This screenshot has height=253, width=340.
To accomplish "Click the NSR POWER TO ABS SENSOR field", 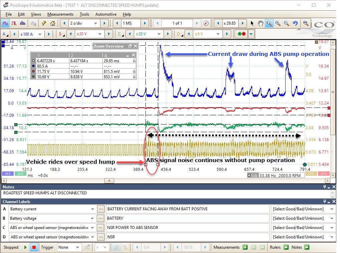I will point(188,228).
